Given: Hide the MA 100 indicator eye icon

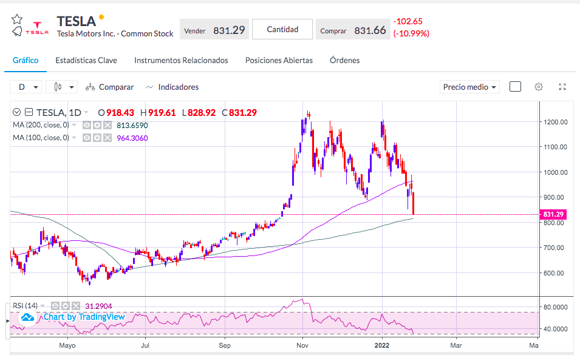Looking at the screenshot, I should coord(87,138).
